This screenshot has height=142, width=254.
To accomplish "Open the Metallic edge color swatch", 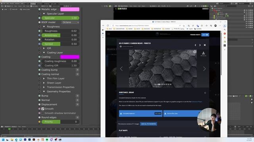I will pos(70,9).
